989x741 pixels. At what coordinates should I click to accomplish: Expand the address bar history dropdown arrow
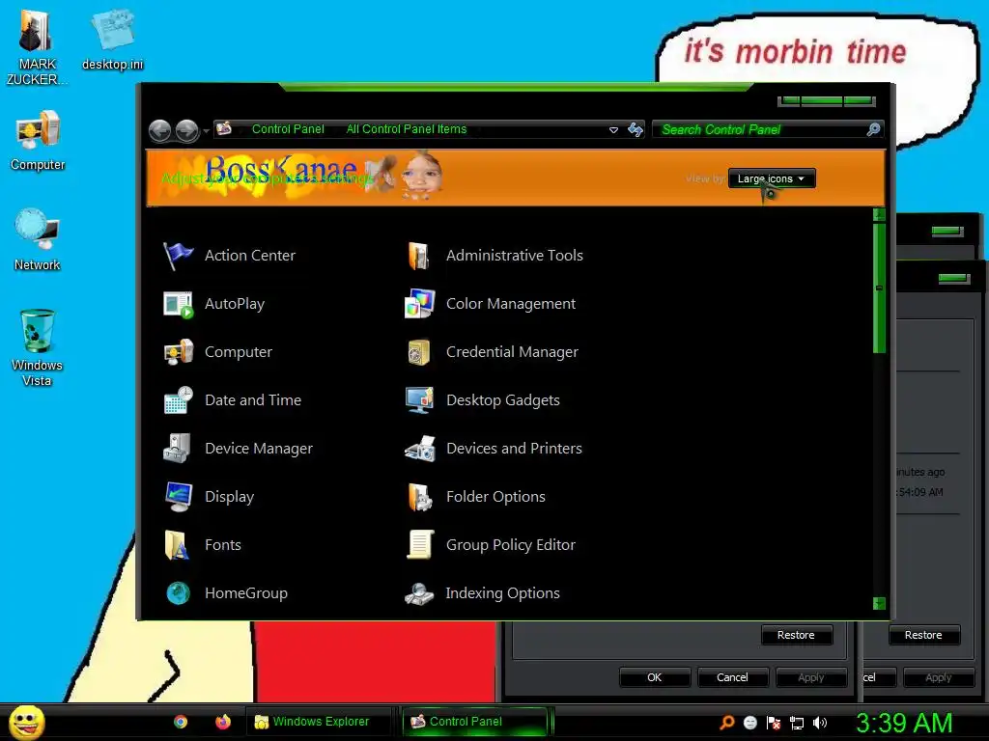point(613,130)
